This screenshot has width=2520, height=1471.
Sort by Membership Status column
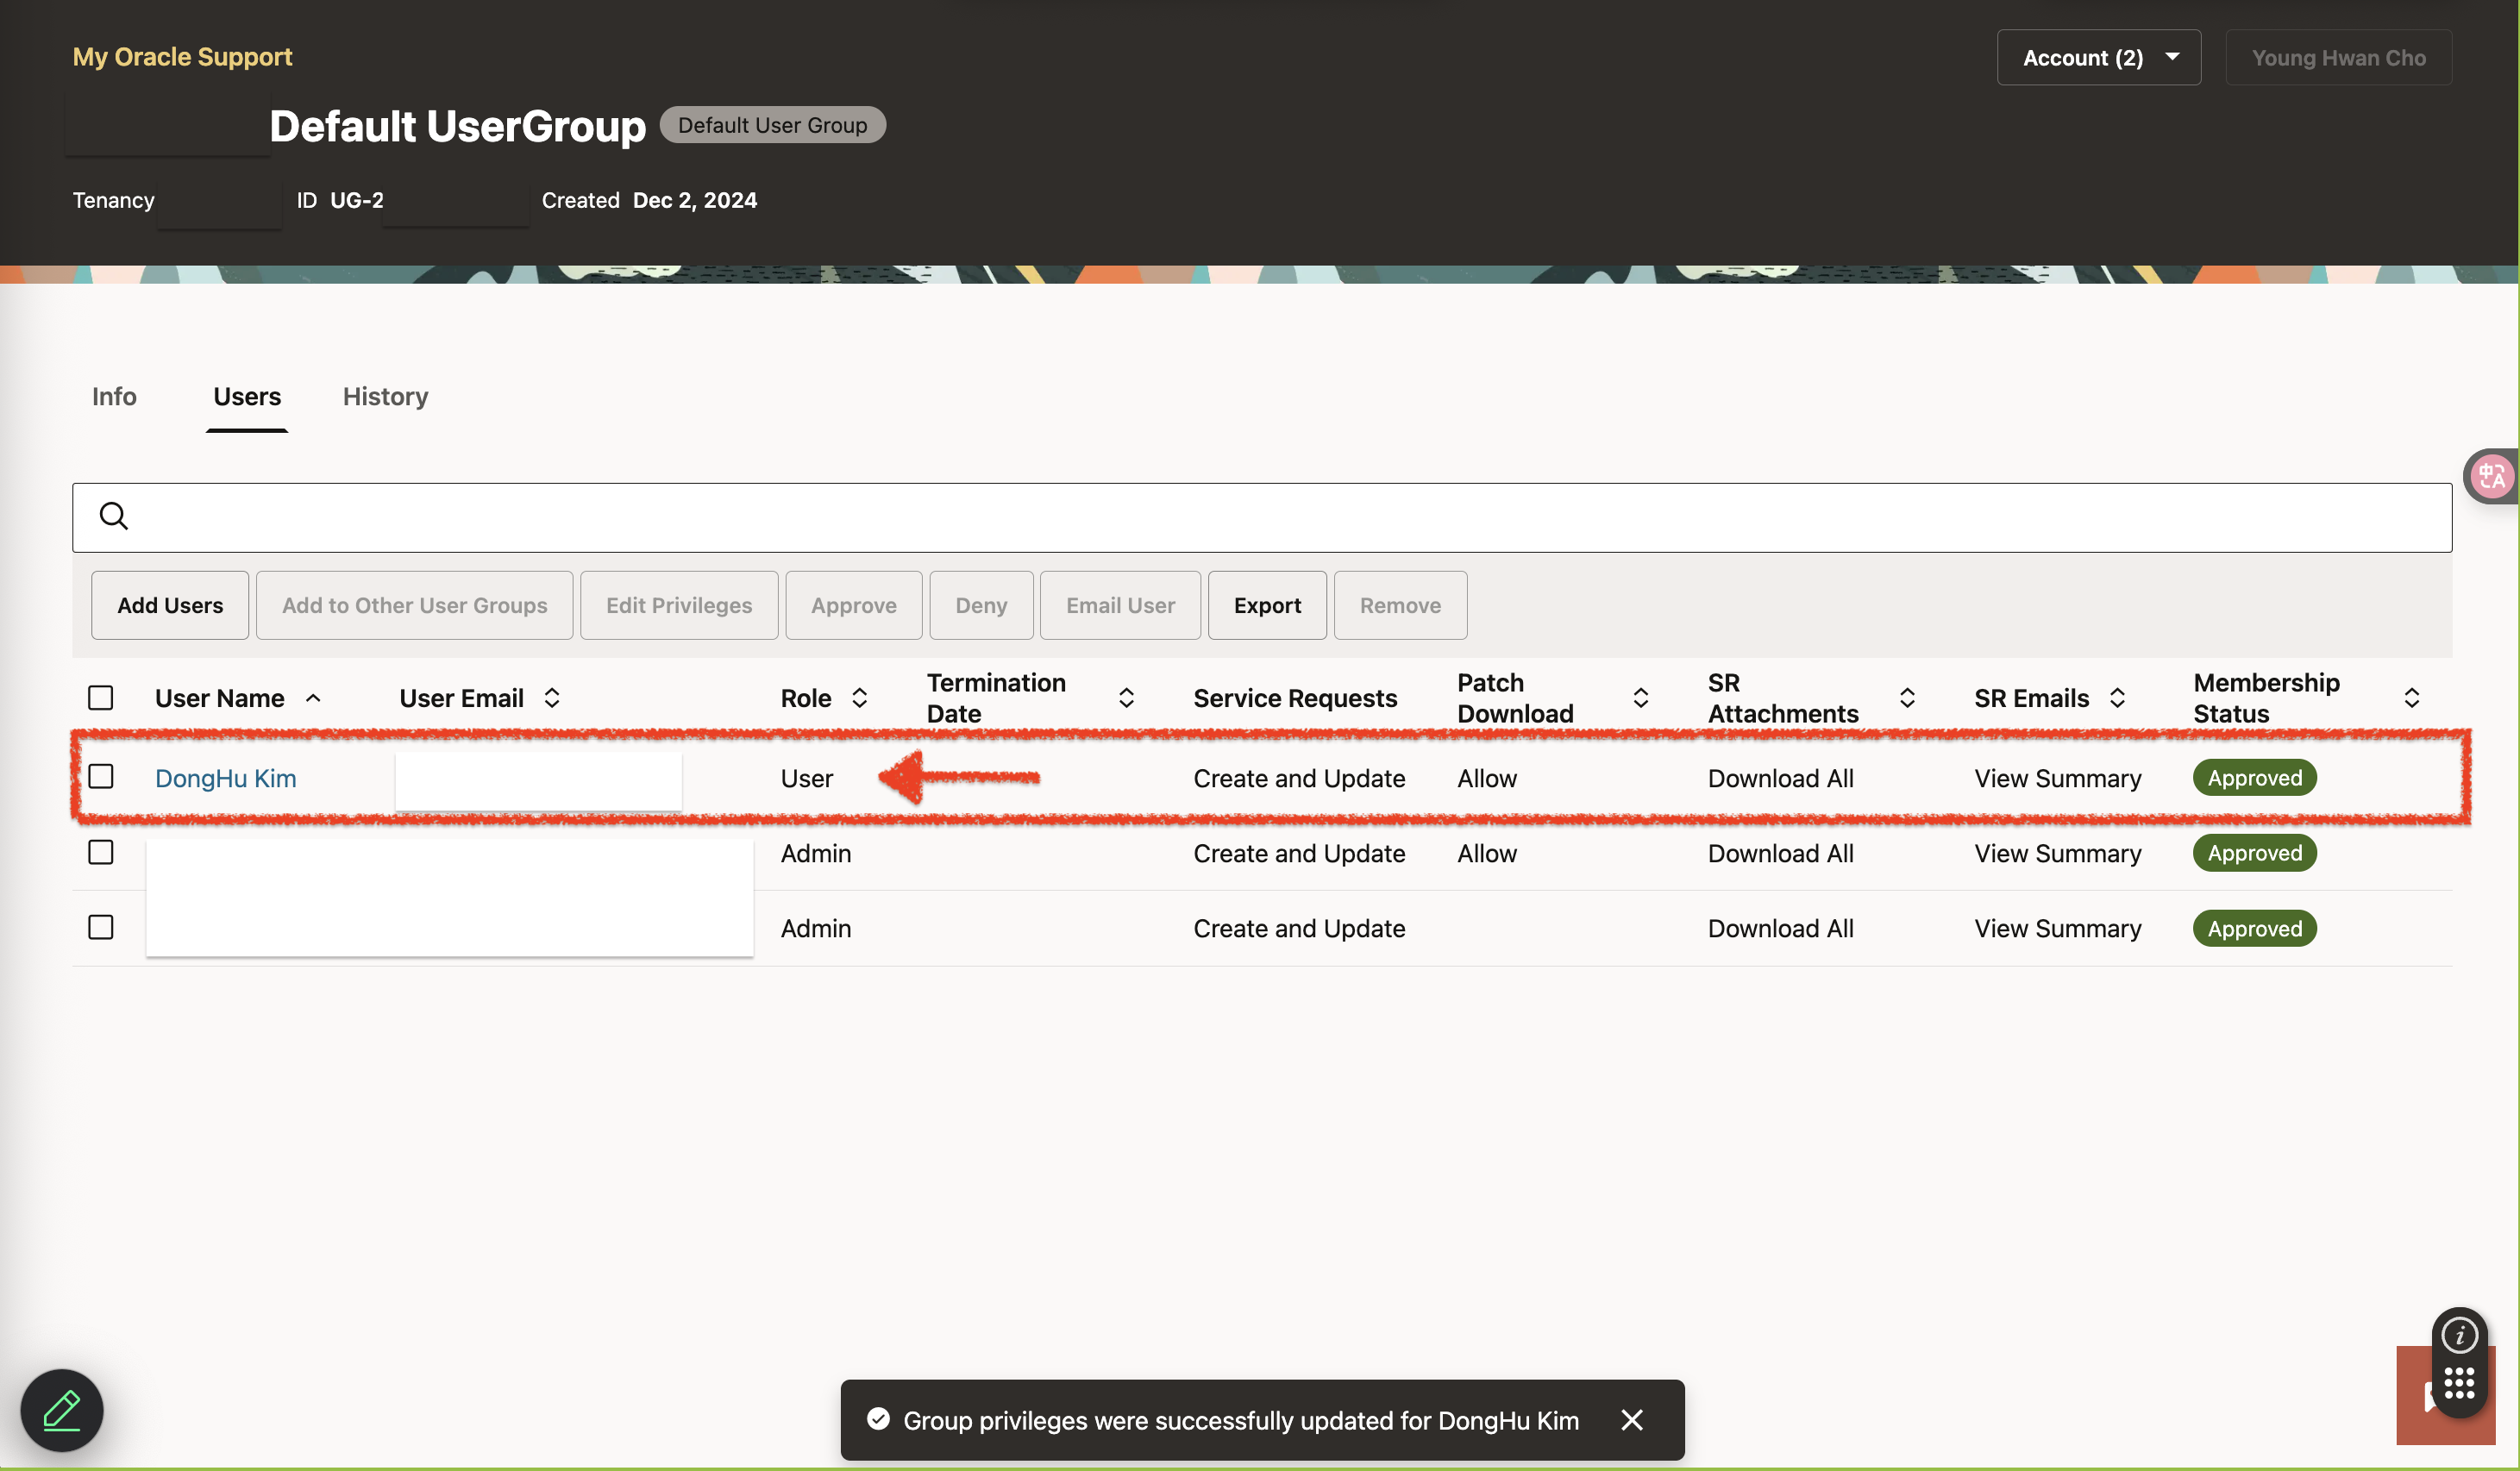pyautogui.click(x=2411, y=698)
